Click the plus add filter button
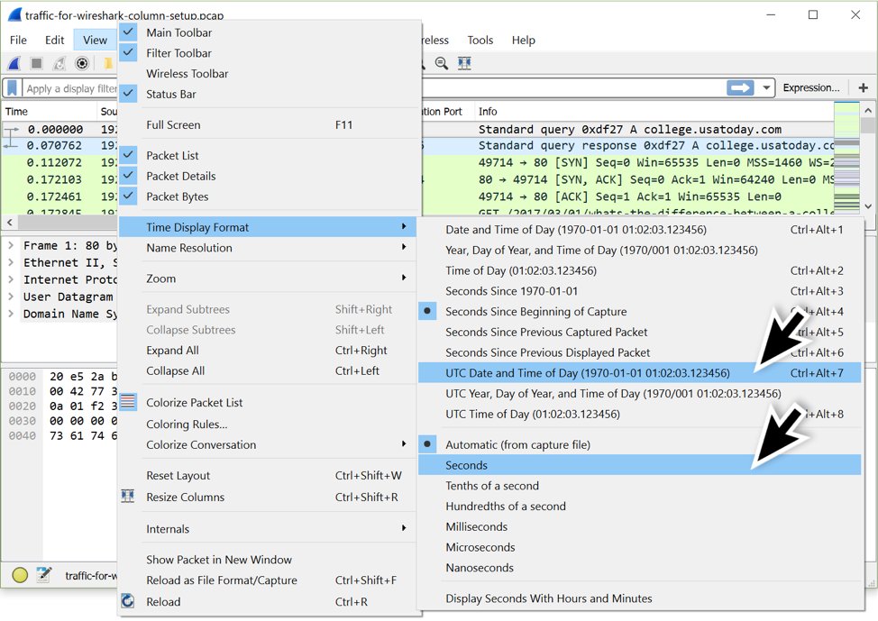The width and height of the screenshot is (878, 621). pyautogui.click(x=863, y=88)
